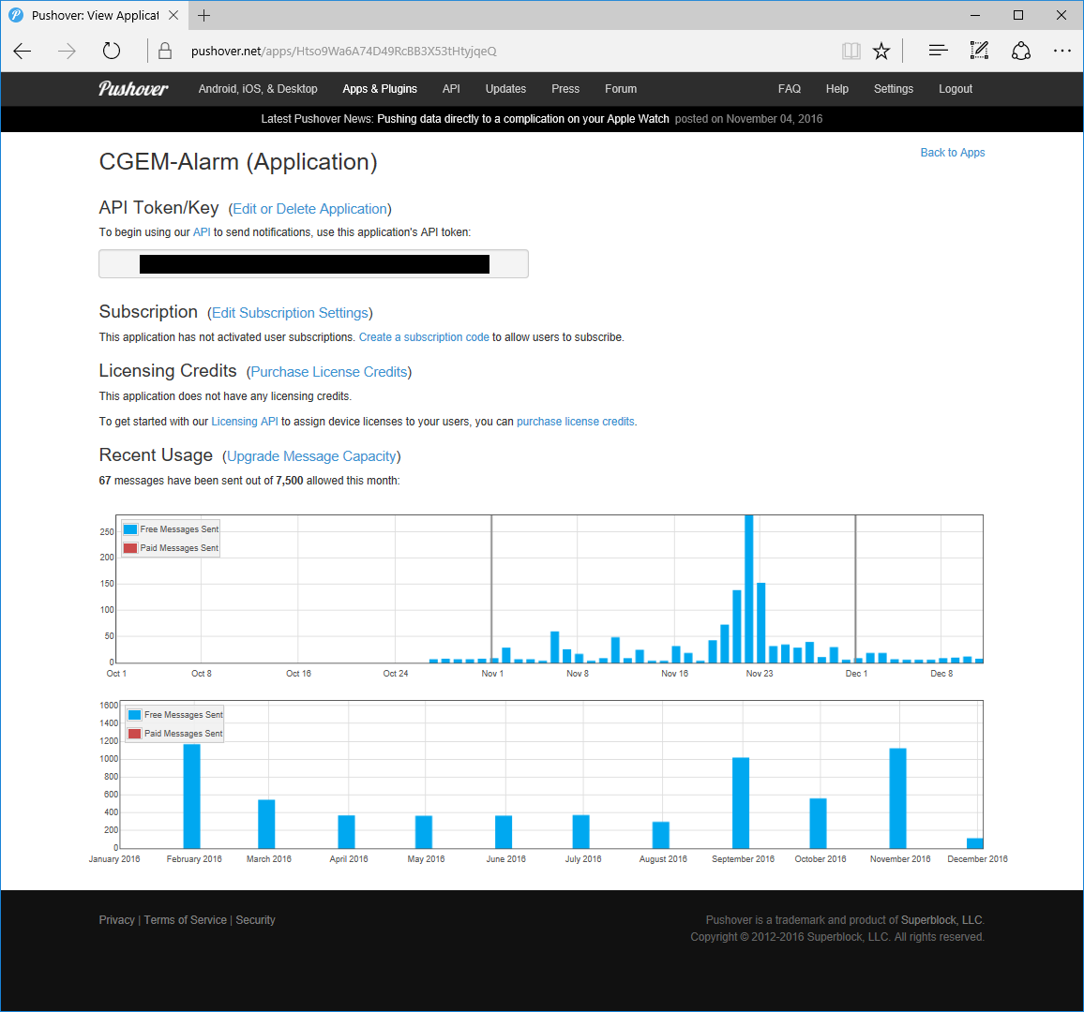Open reading view book icon
The width and height of the screenshot is (1084, 1012).
[x=851, y=52]
